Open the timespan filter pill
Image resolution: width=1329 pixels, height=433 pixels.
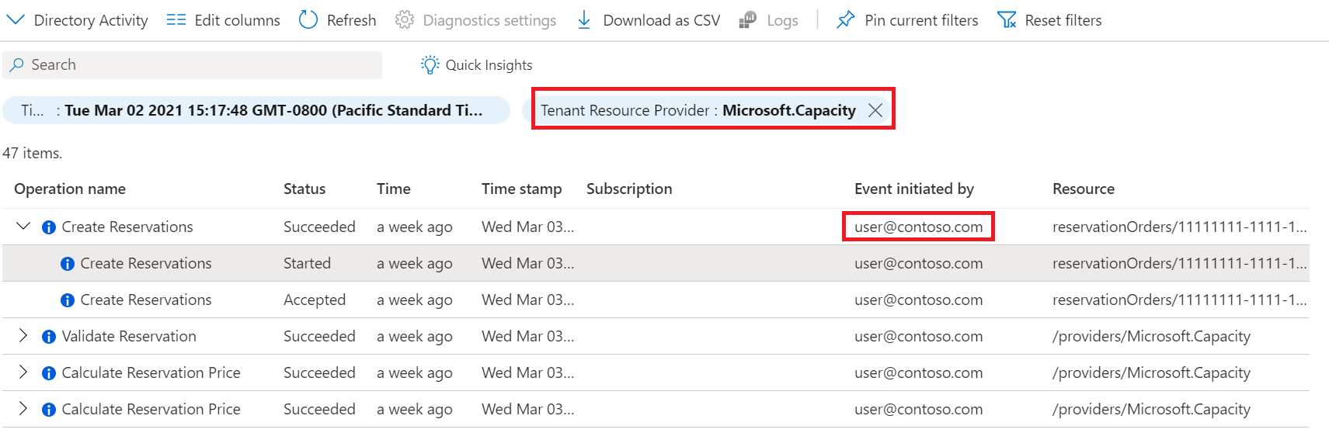[256, 110]
